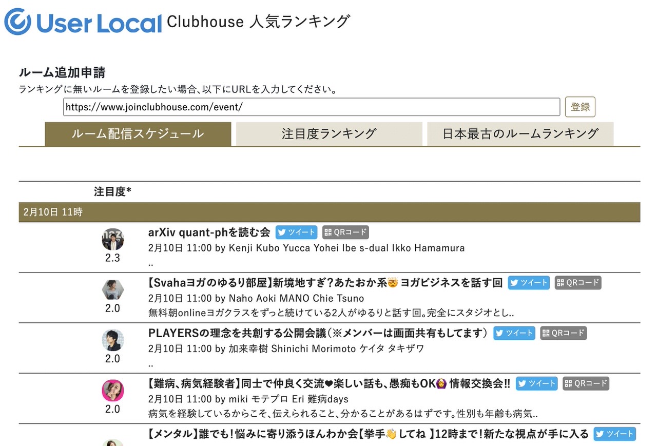Open PLAYERSの理念を共創する公開会議 title link

tap(318, 333)
